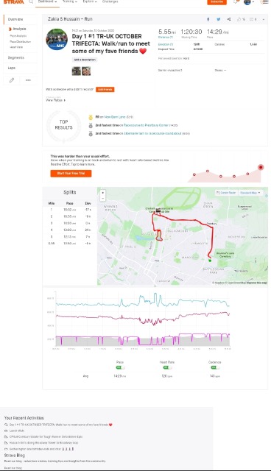Viewport: 271px width, 471px height.
Task: Zoom in on the route map
Action: click(x=103, y=193)
